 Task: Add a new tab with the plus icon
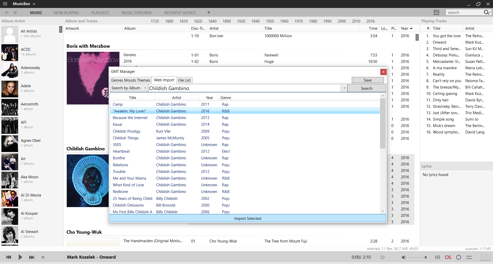[x=209, y=12]
